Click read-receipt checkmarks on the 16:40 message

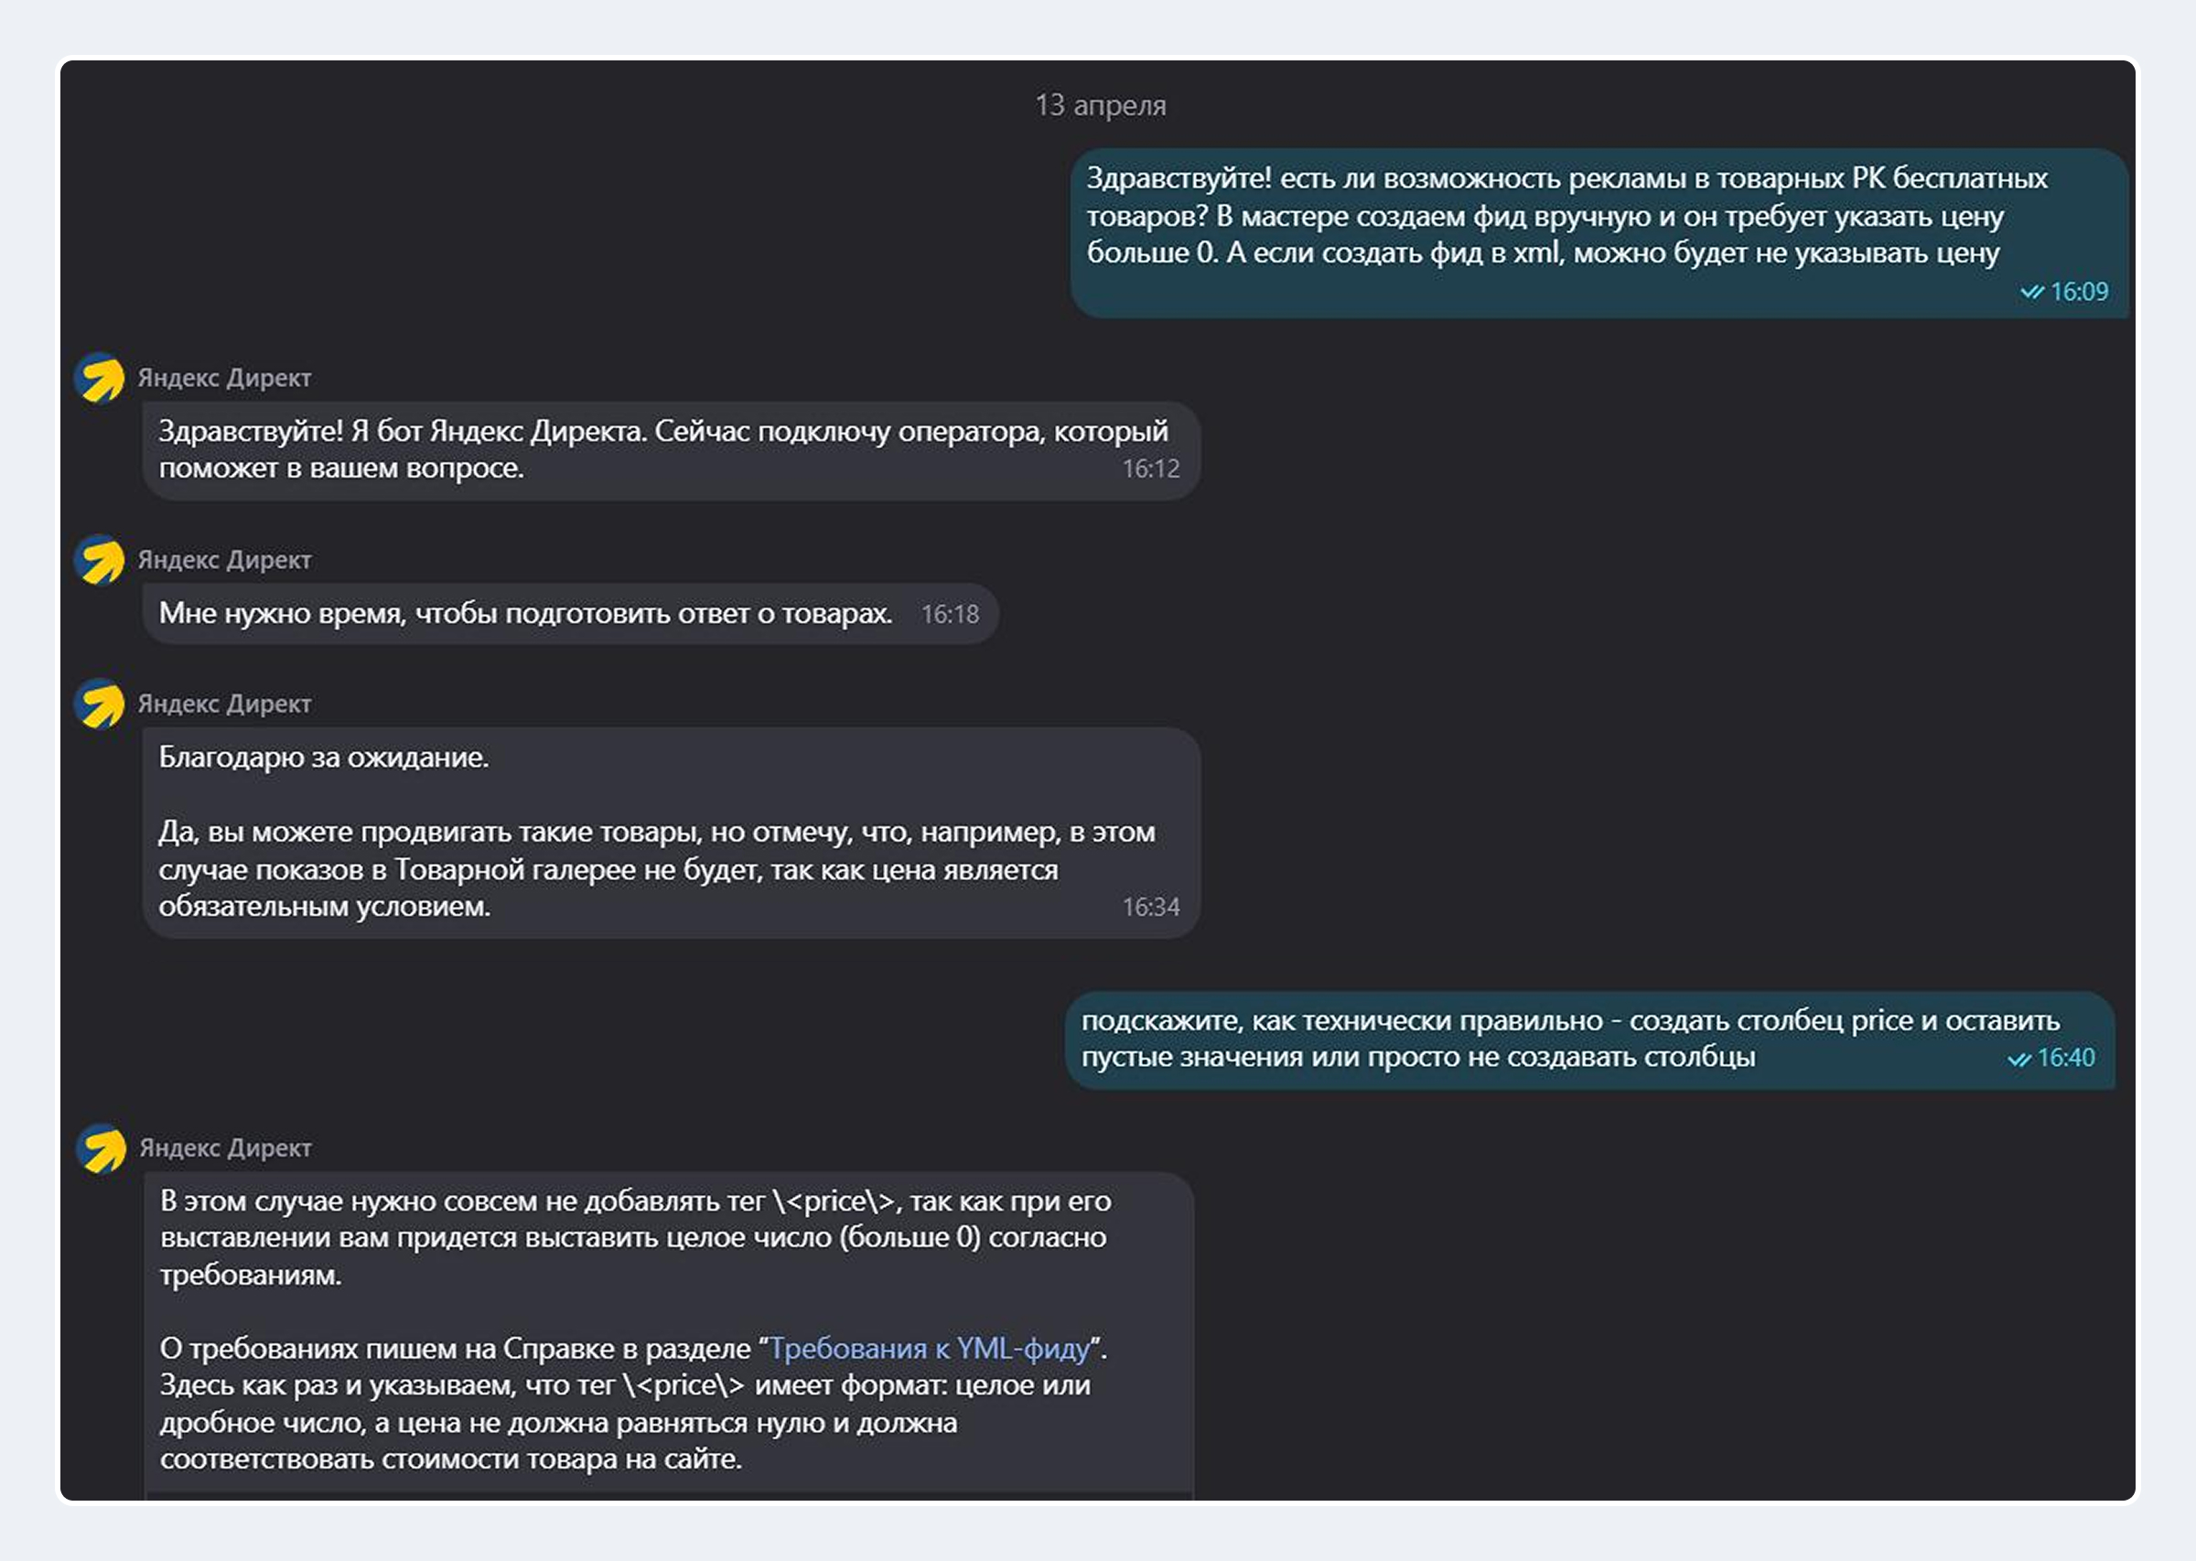pyautogui.click(x=2019, y=1059)
